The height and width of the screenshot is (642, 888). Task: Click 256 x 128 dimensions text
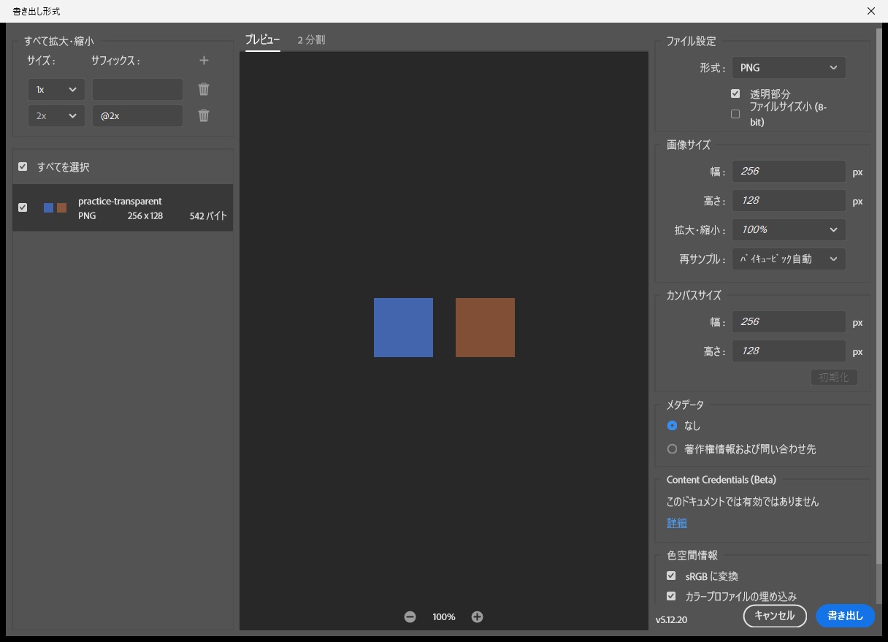[x=145, y=216]
